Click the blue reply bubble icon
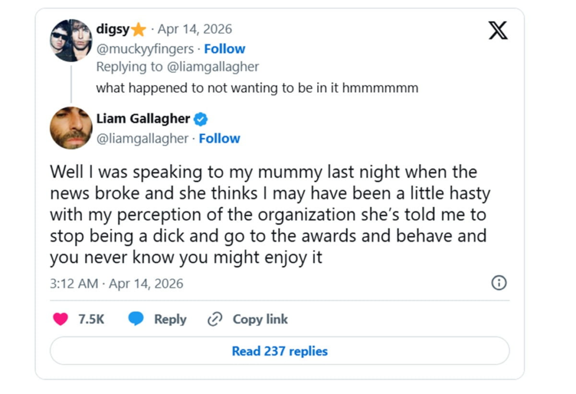 (x=136, y=319)
